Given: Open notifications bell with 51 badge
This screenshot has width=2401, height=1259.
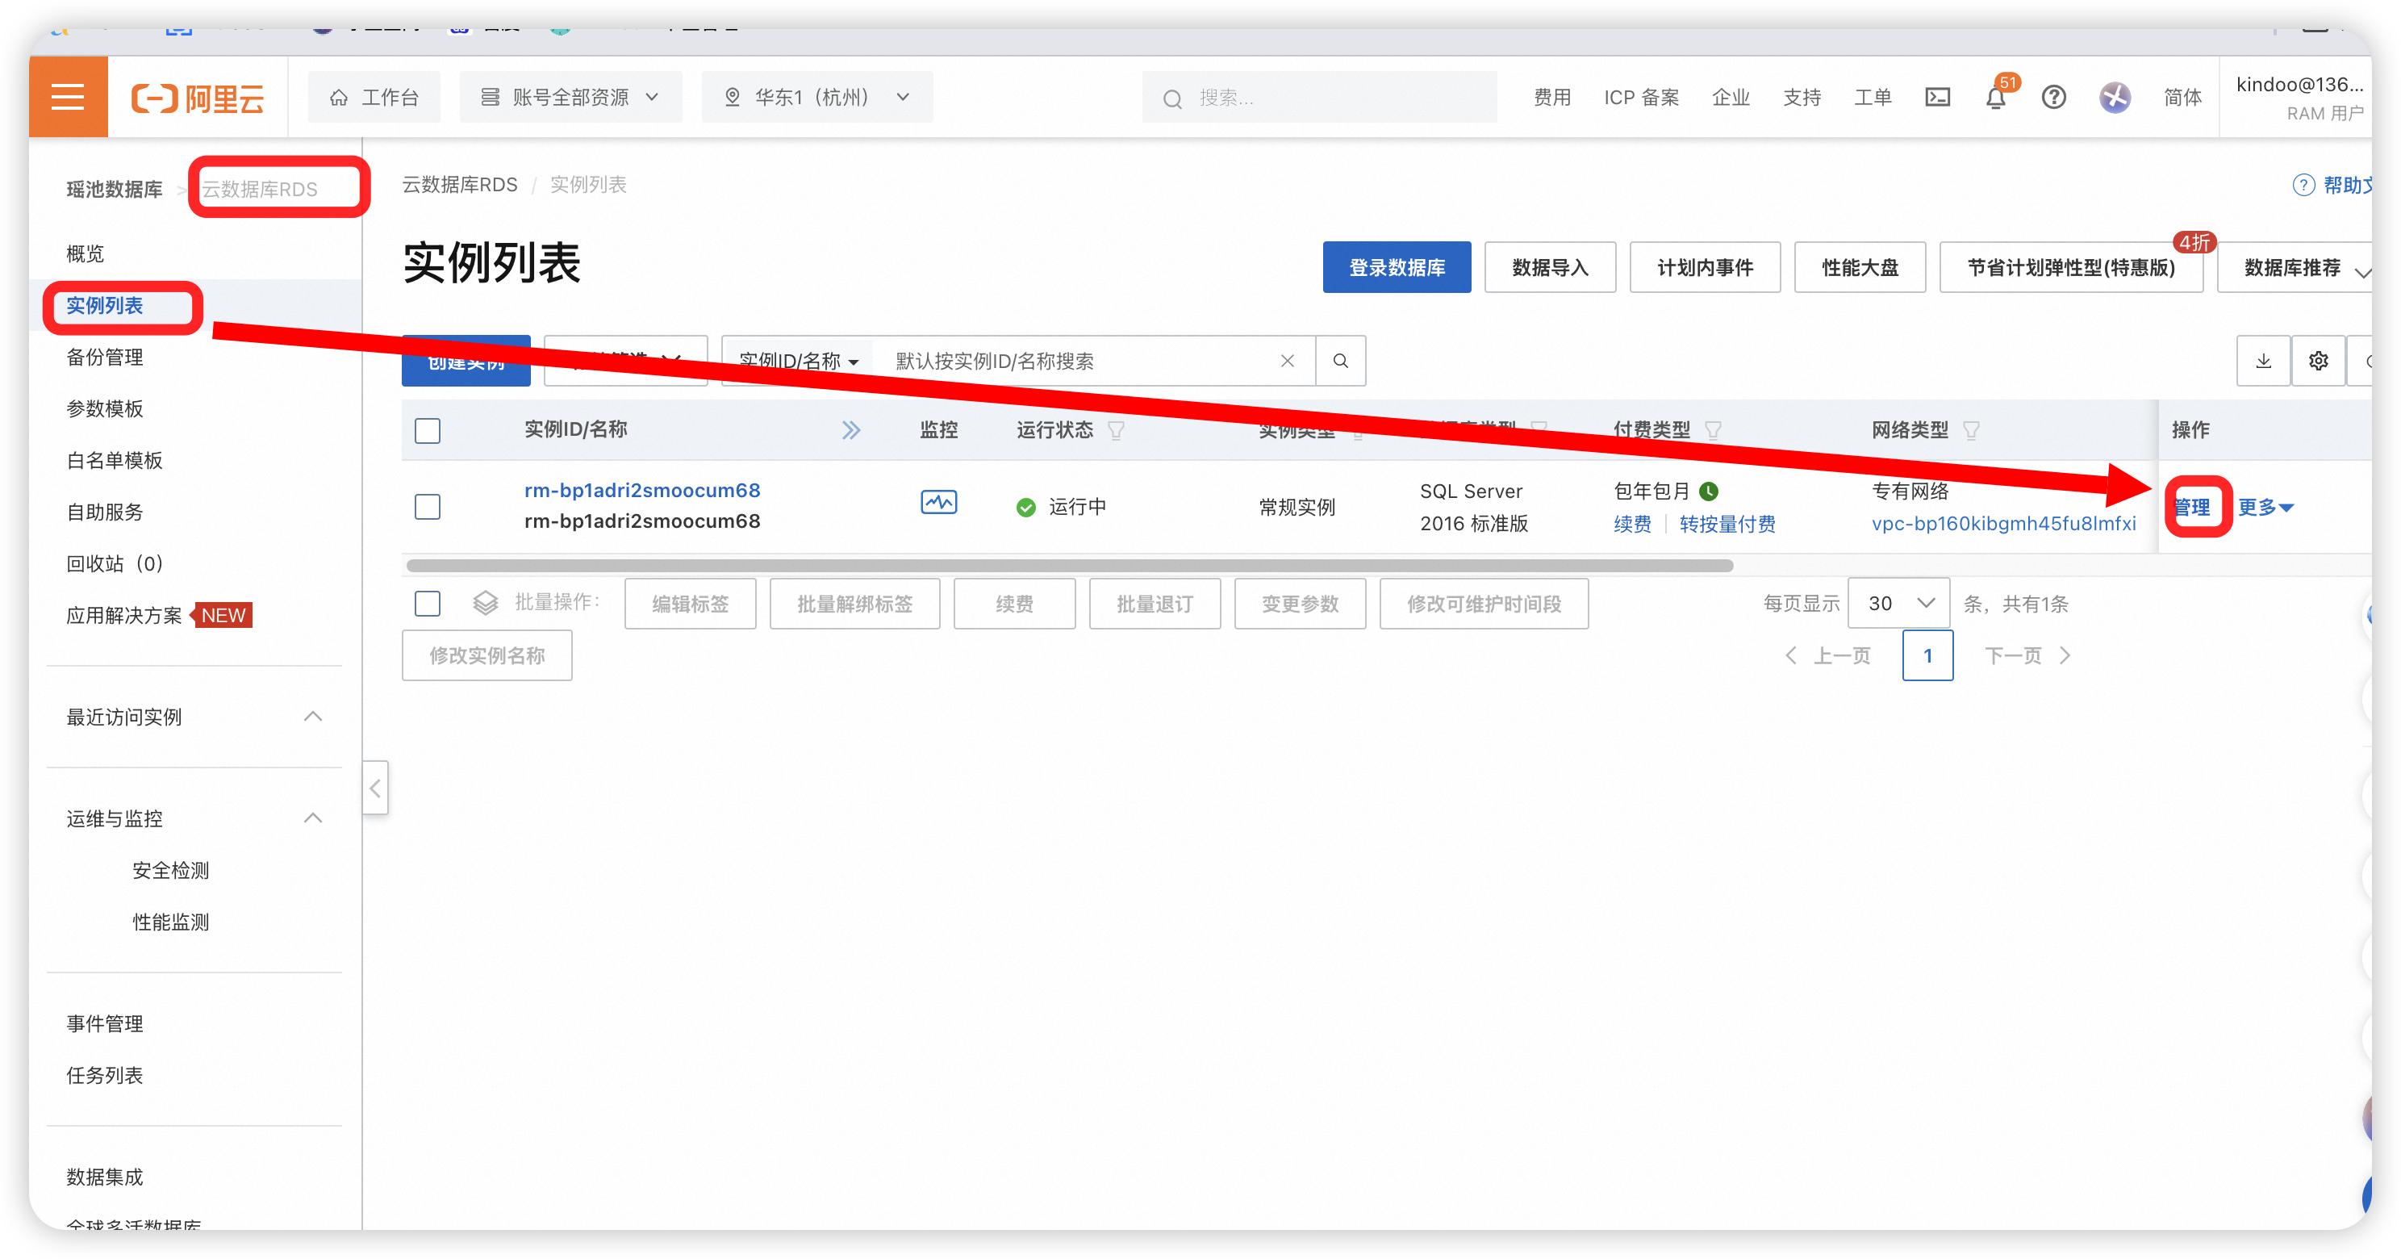Looking at the screenshot, I should (1995, 97).
